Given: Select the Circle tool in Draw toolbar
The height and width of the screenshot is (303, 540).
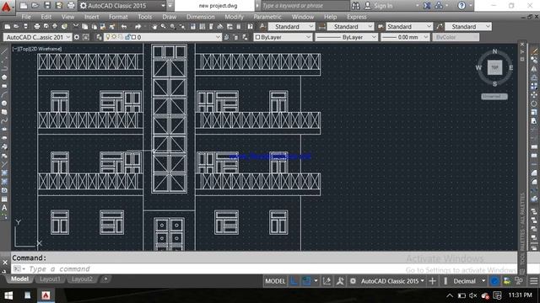Looking at the screenshot, I should click(x=4, y=104).
